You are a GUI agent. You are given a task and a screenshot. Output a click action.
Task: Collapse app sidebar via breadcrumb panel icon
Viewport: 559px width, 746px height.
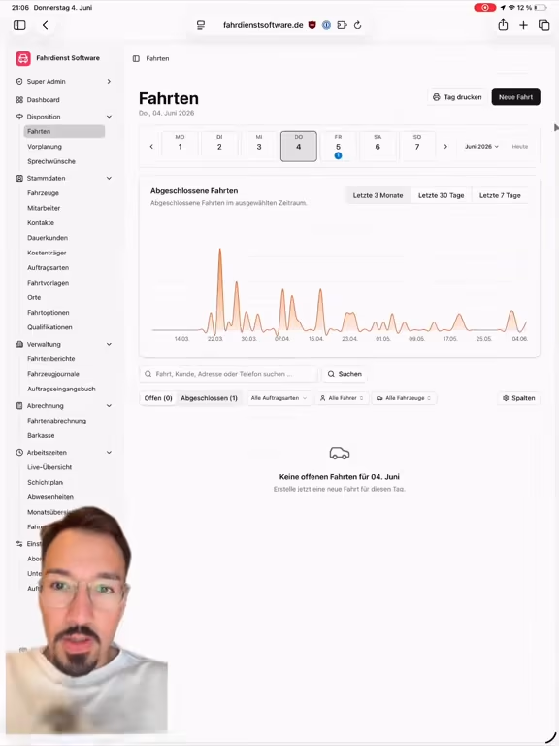tap(136, 58)
